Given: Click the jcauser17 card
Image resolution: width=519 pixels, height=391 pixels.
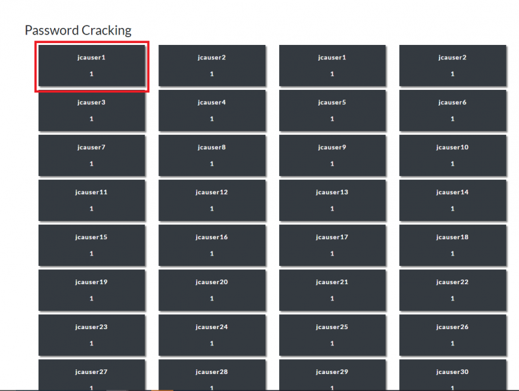Looking at the screenshot, I should (333, 246).
